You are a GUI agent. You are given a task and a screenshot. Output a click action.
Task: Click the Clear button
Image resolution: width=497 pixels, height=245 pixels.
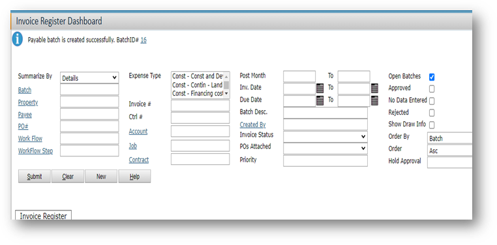68,177
